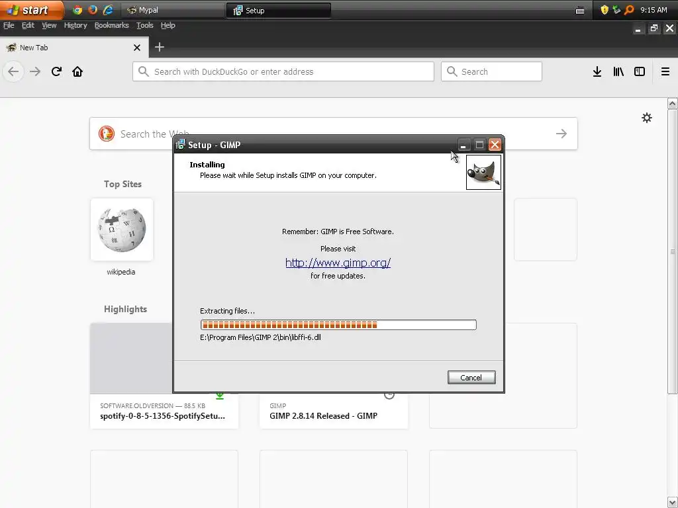Launch Internet Explorer from quick launch

pyautogui.click(x=108, y=9)
